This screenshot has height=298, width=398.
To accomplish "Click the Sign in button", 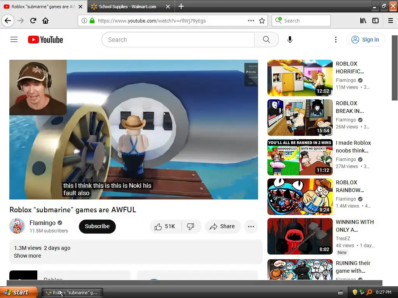I will (365, 40).
